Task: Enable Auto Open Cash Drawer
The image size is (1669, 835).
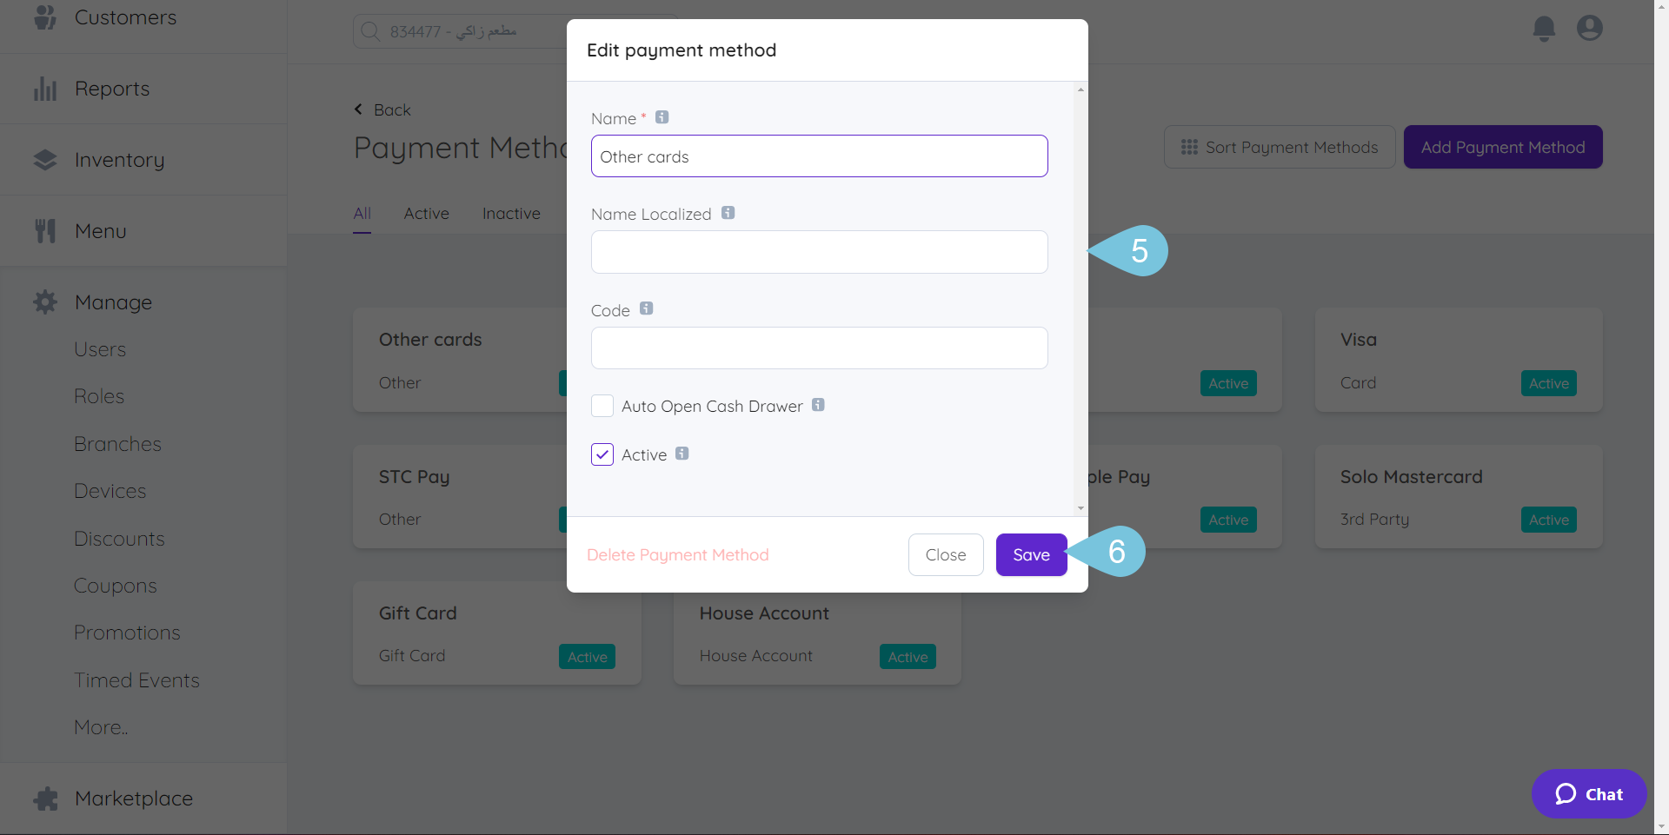Action: click(602, 406)
